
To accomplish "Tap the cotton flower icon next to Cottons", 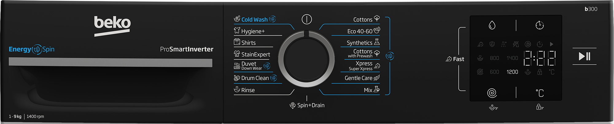I will (377, 19).
